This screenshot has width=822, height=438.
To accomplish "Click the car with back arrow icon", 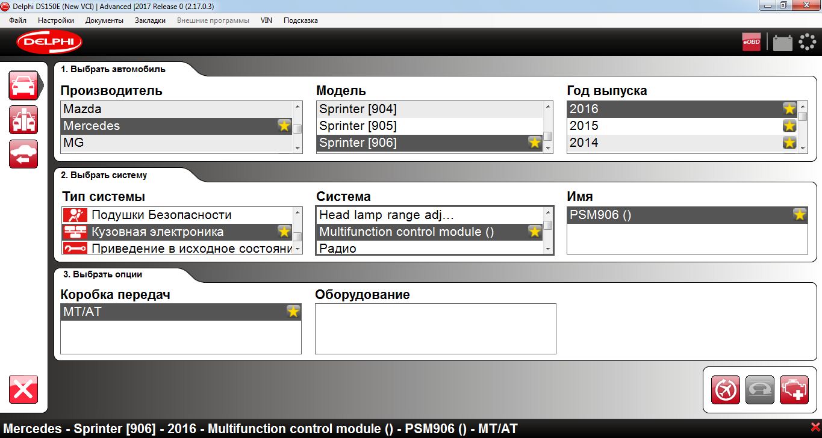I will [23, 154].
